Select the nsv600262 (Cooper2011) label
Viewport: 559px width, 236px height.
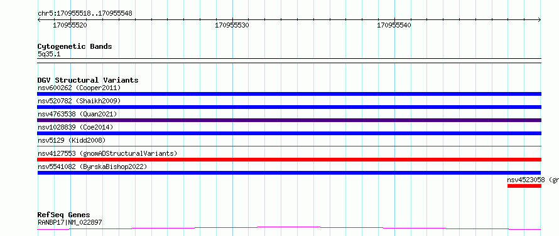coord(79,88)
